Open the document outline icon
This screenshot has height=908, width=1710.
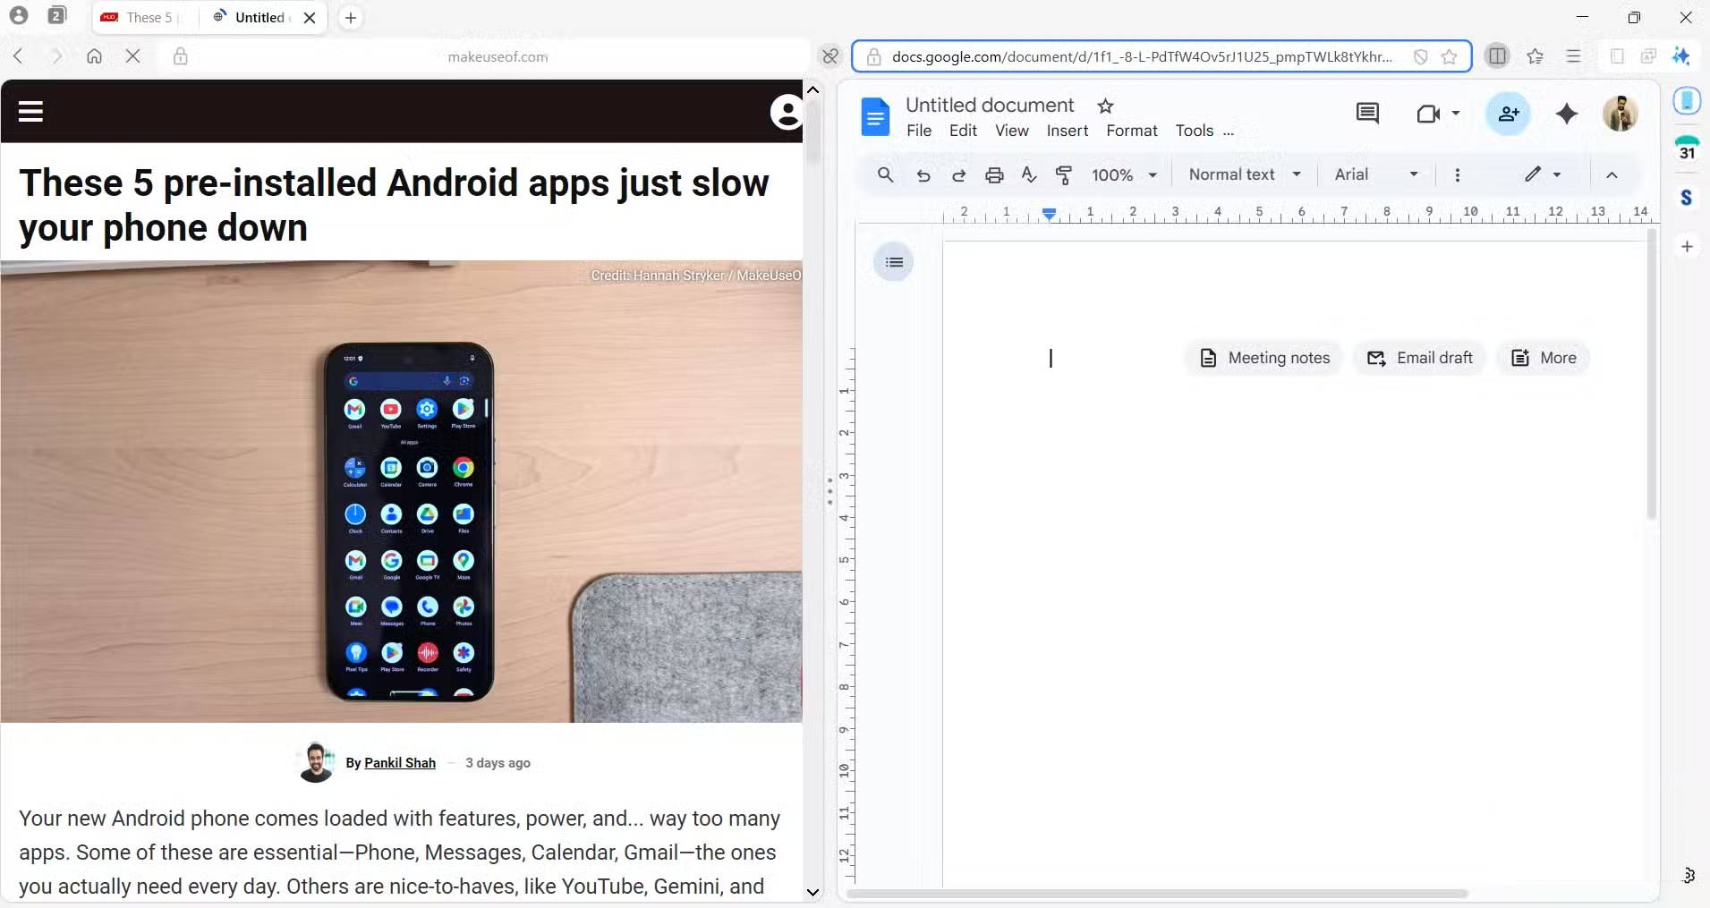pos(893,262)
